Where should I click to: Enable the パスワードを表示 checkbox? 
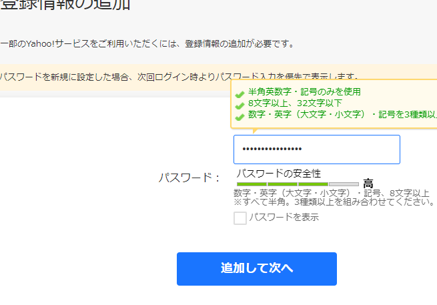[240, 218]
